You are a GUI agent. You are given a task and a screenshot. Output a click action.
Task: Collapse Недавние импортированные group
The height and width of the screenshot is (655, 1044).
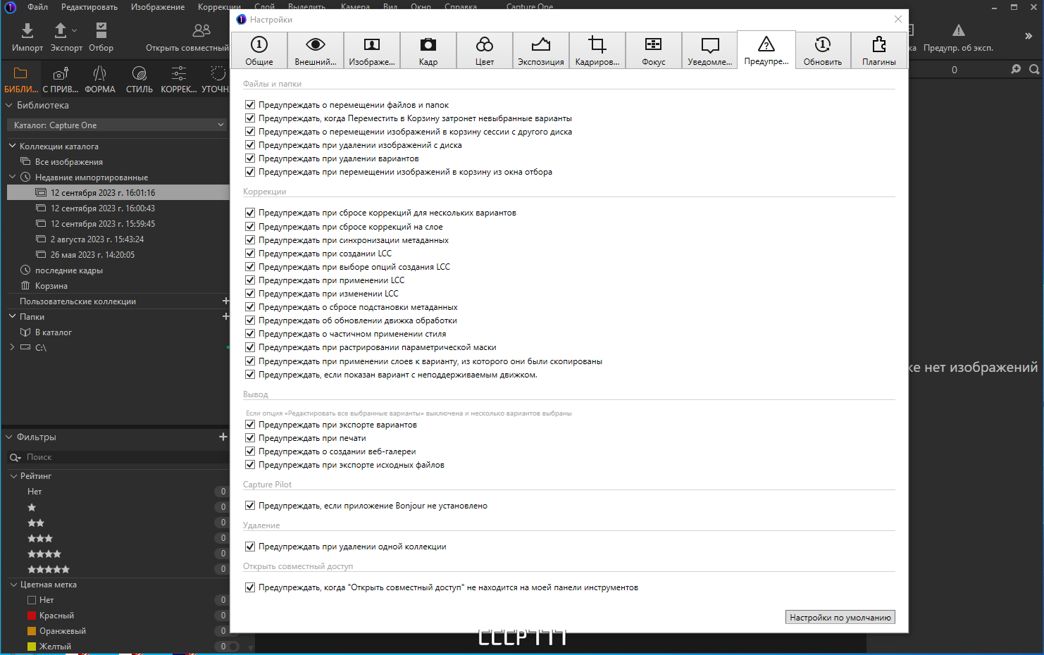pos(12,177)
